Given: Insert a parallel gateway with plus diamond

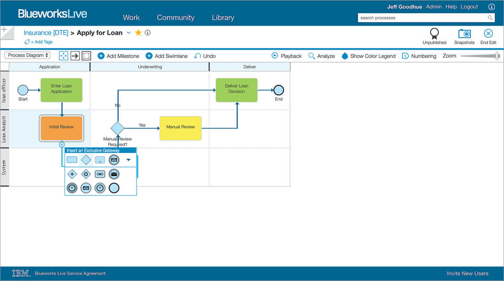Looking at the screenshot, I should tap(72, 174).
